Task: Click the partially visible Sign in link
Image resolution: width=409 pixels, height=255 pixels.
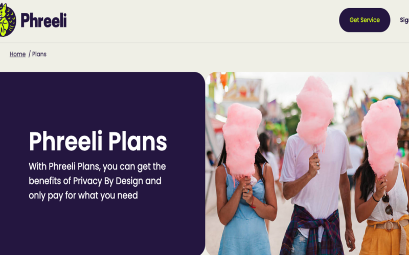Action: 404,20
